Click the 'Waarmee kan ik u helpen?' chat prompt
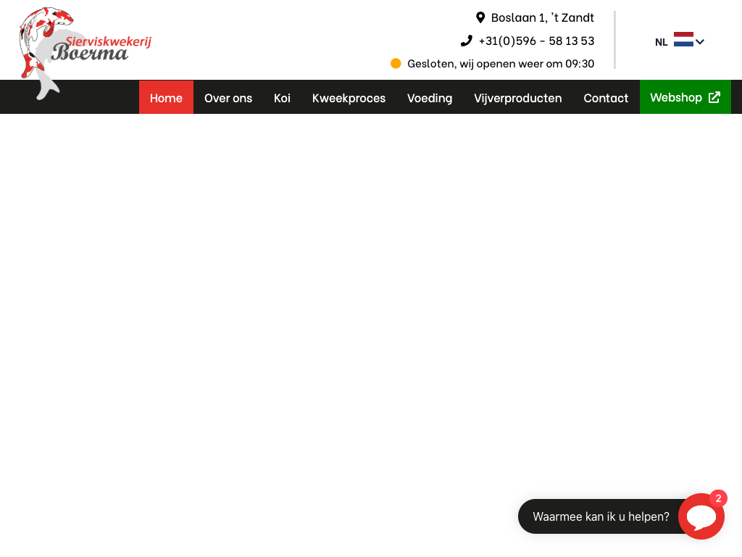The height and width of the screenshot is (557, 742). tap(601, 516)
